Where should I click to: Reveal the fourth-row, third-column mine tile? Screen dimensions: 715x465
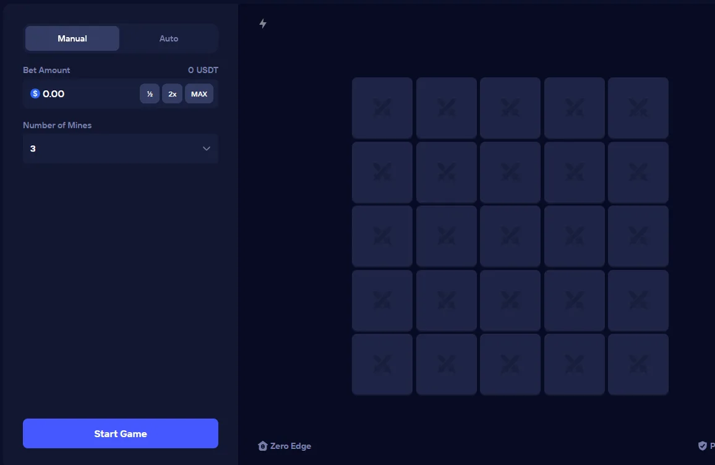coord(510,301)
